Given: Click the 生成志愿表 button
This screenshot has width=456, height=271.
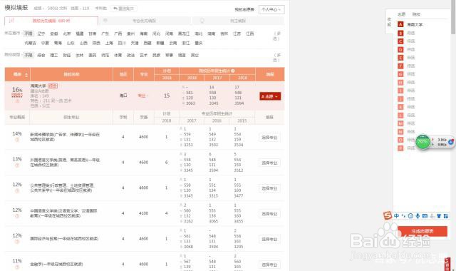Looking at the screenshot, I should pos(423,231).
